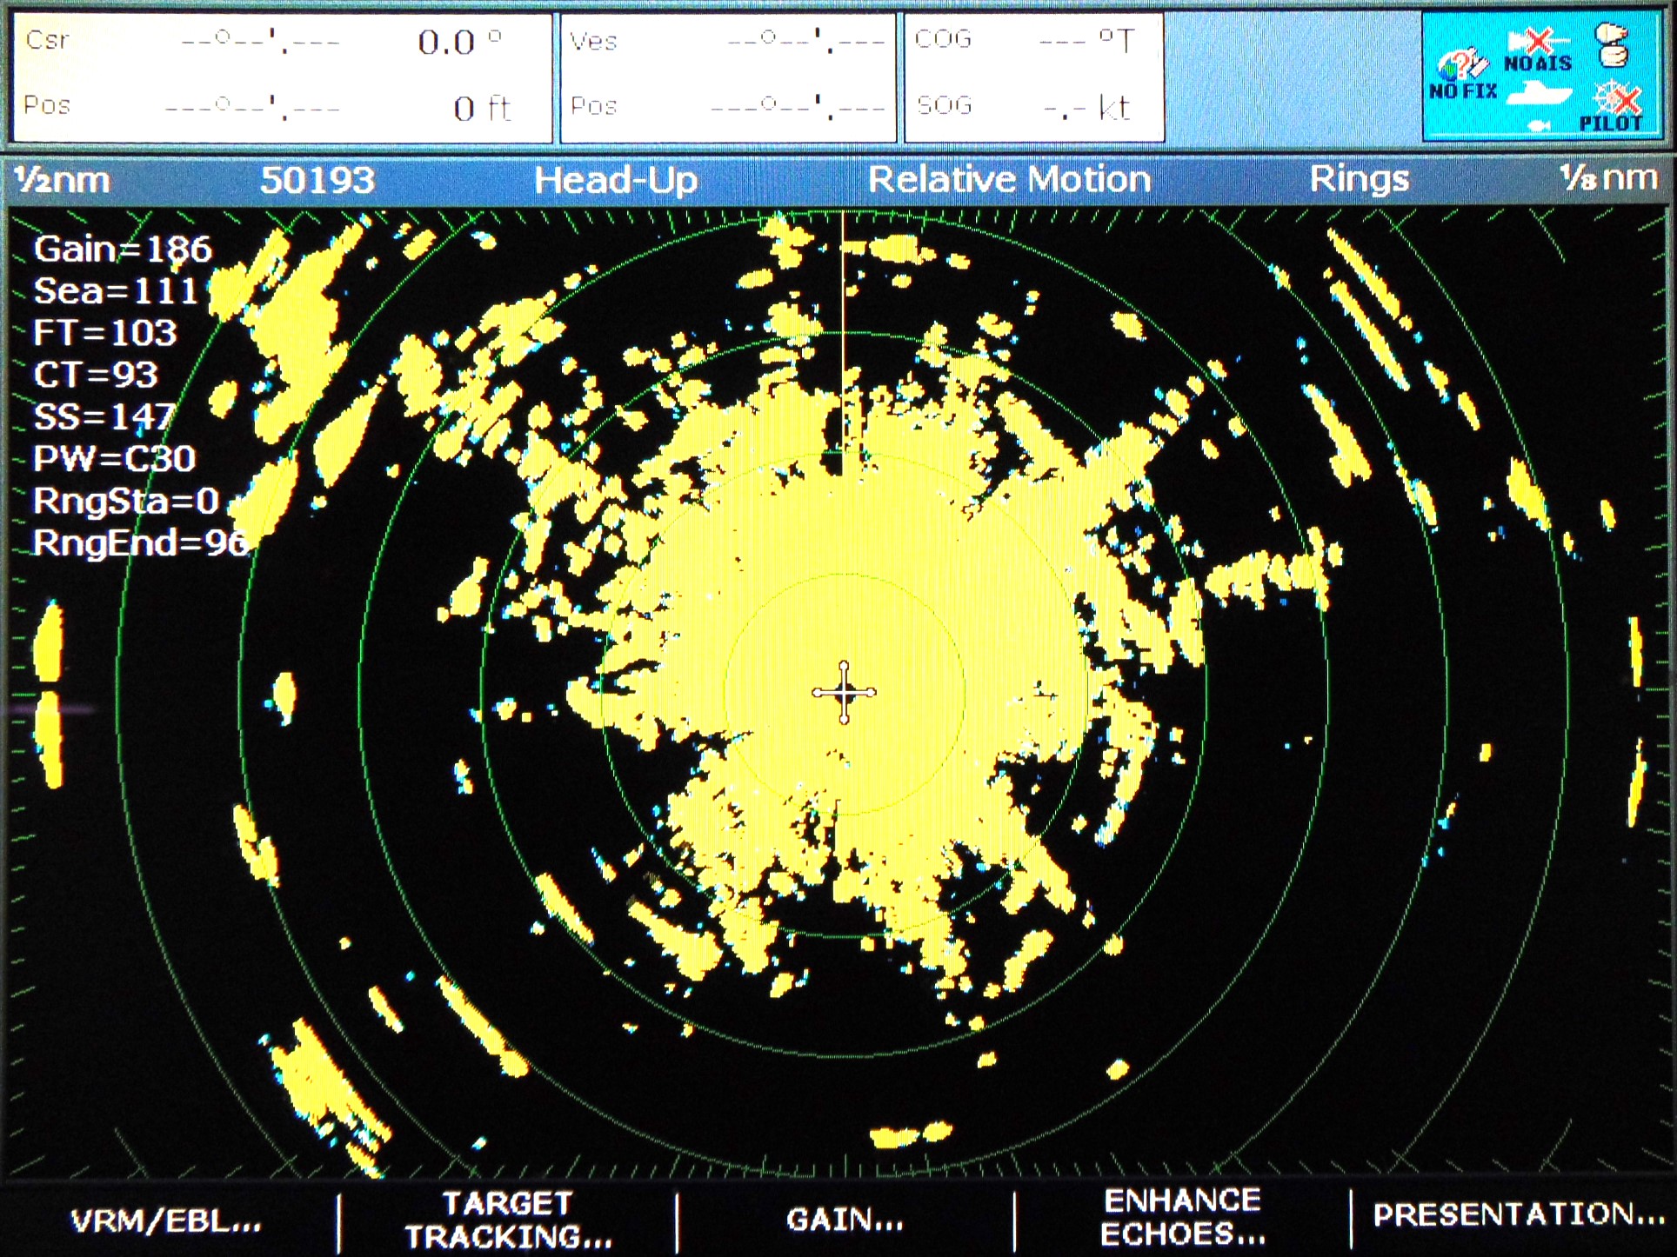The height and width of the screenshot is (1257, 1677).
Task: Toggle the Head-Up orientation mode
Action: click(x=616, y=180)
